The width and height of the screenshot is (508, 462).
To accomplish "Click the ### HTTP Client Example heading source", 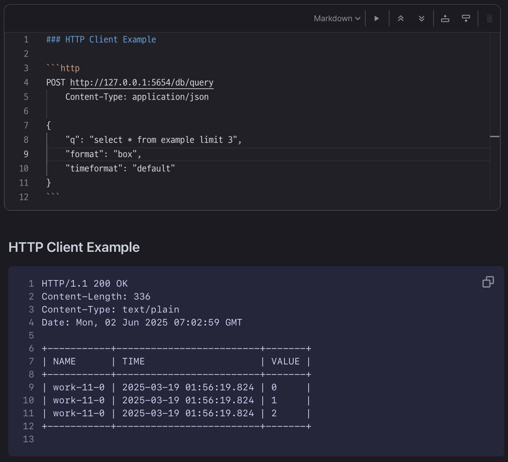I will pyautogui.click(x=101, y=40).
